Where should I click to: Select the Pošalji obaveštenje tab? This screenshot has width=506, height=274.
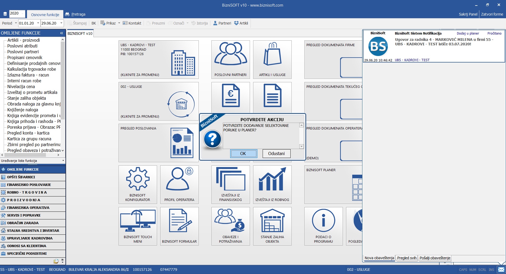tap(435, 258)
